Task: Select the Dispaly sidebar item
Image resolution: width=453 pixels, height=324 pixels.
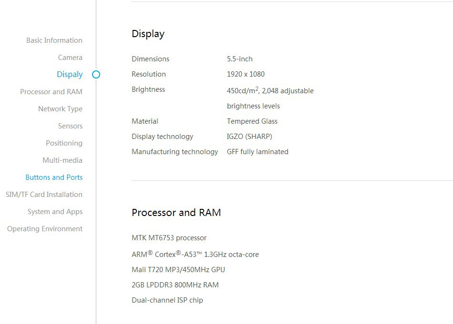Action: (70, 75)
